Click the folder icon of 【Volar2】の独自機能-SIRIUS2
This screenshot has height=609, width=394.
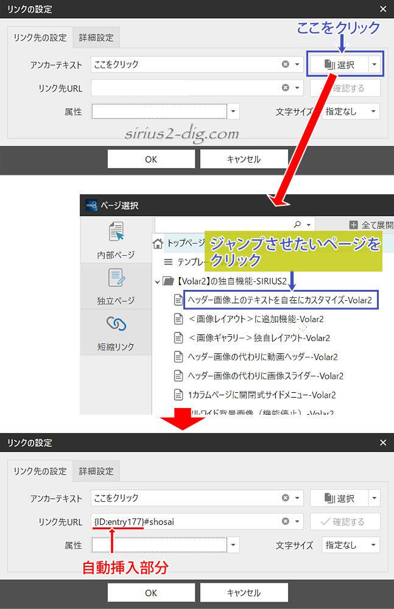pos(169,281)
